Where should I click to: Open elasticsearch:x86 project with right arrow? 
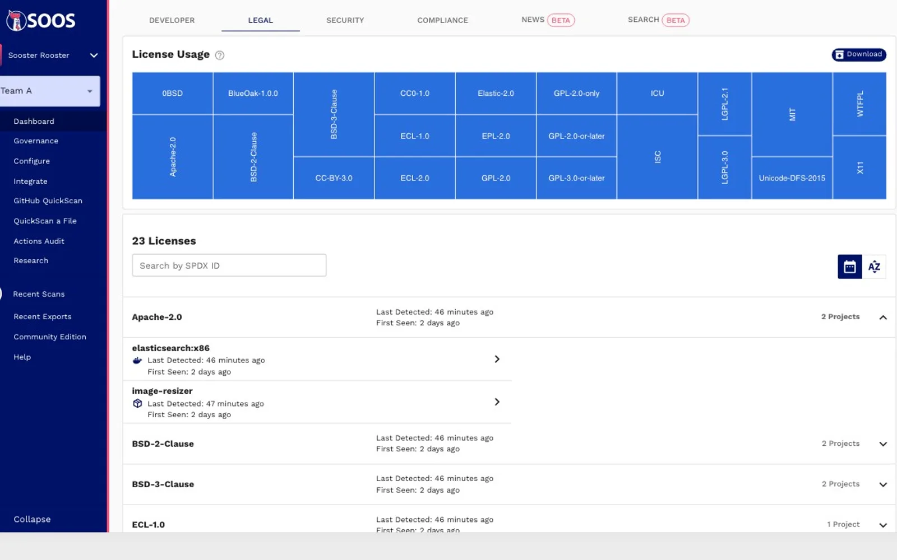497,359
